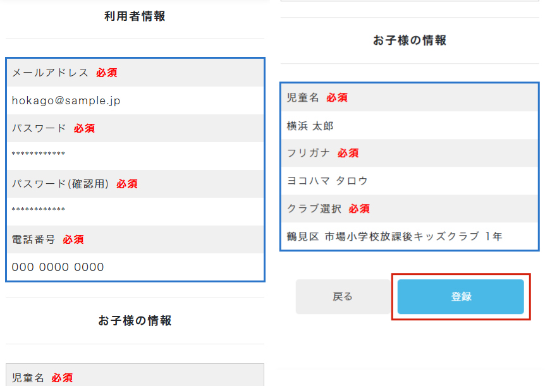Click the right-side お子様の情報 heading

point(410,40)
